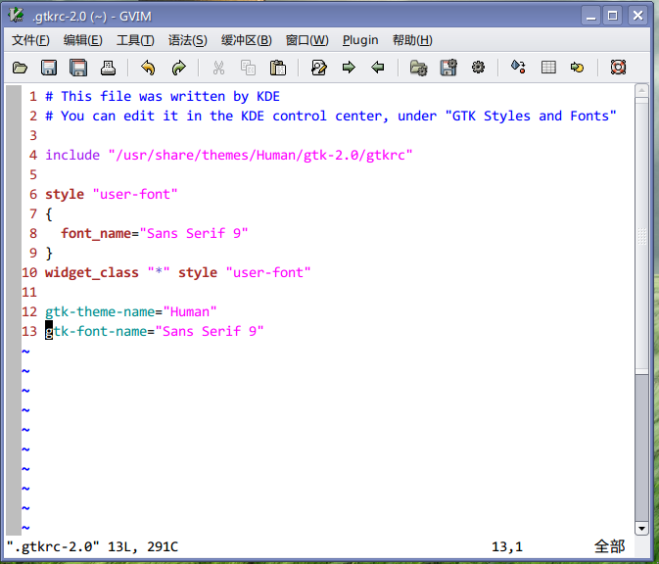Click the ".gtkrc-2.0" 13L, 291C status message
Image resolution: width=659 pixels, height=564 pixels.
tap(92, 546)
